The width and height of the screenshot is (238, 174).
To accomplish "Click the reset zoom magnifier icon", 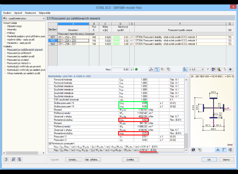I will pos(230,150).
